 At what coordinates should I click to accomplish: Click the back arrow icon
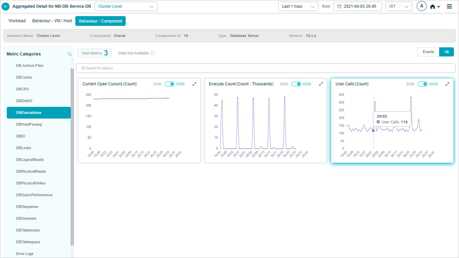(x=5, y=7)
